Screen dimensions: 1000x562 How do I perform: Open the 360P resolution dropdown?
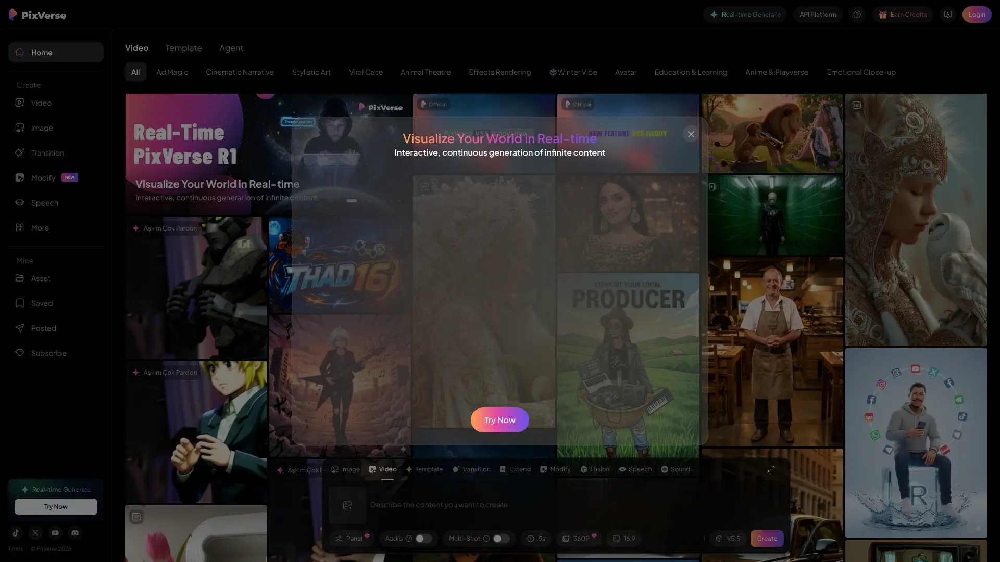tap(579, 539)
